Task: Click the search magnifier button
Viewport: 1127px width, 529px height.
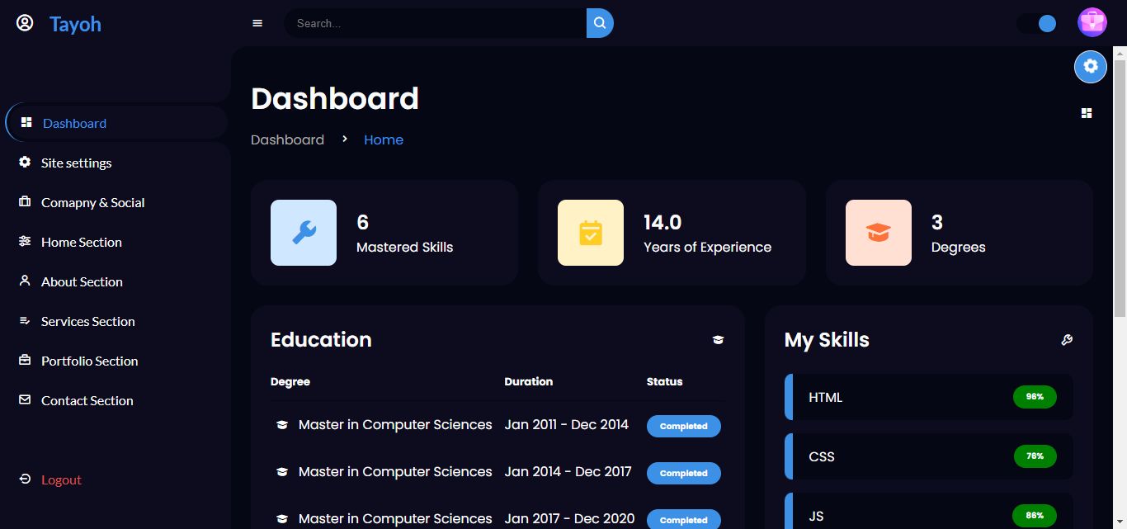Action: 600,23
